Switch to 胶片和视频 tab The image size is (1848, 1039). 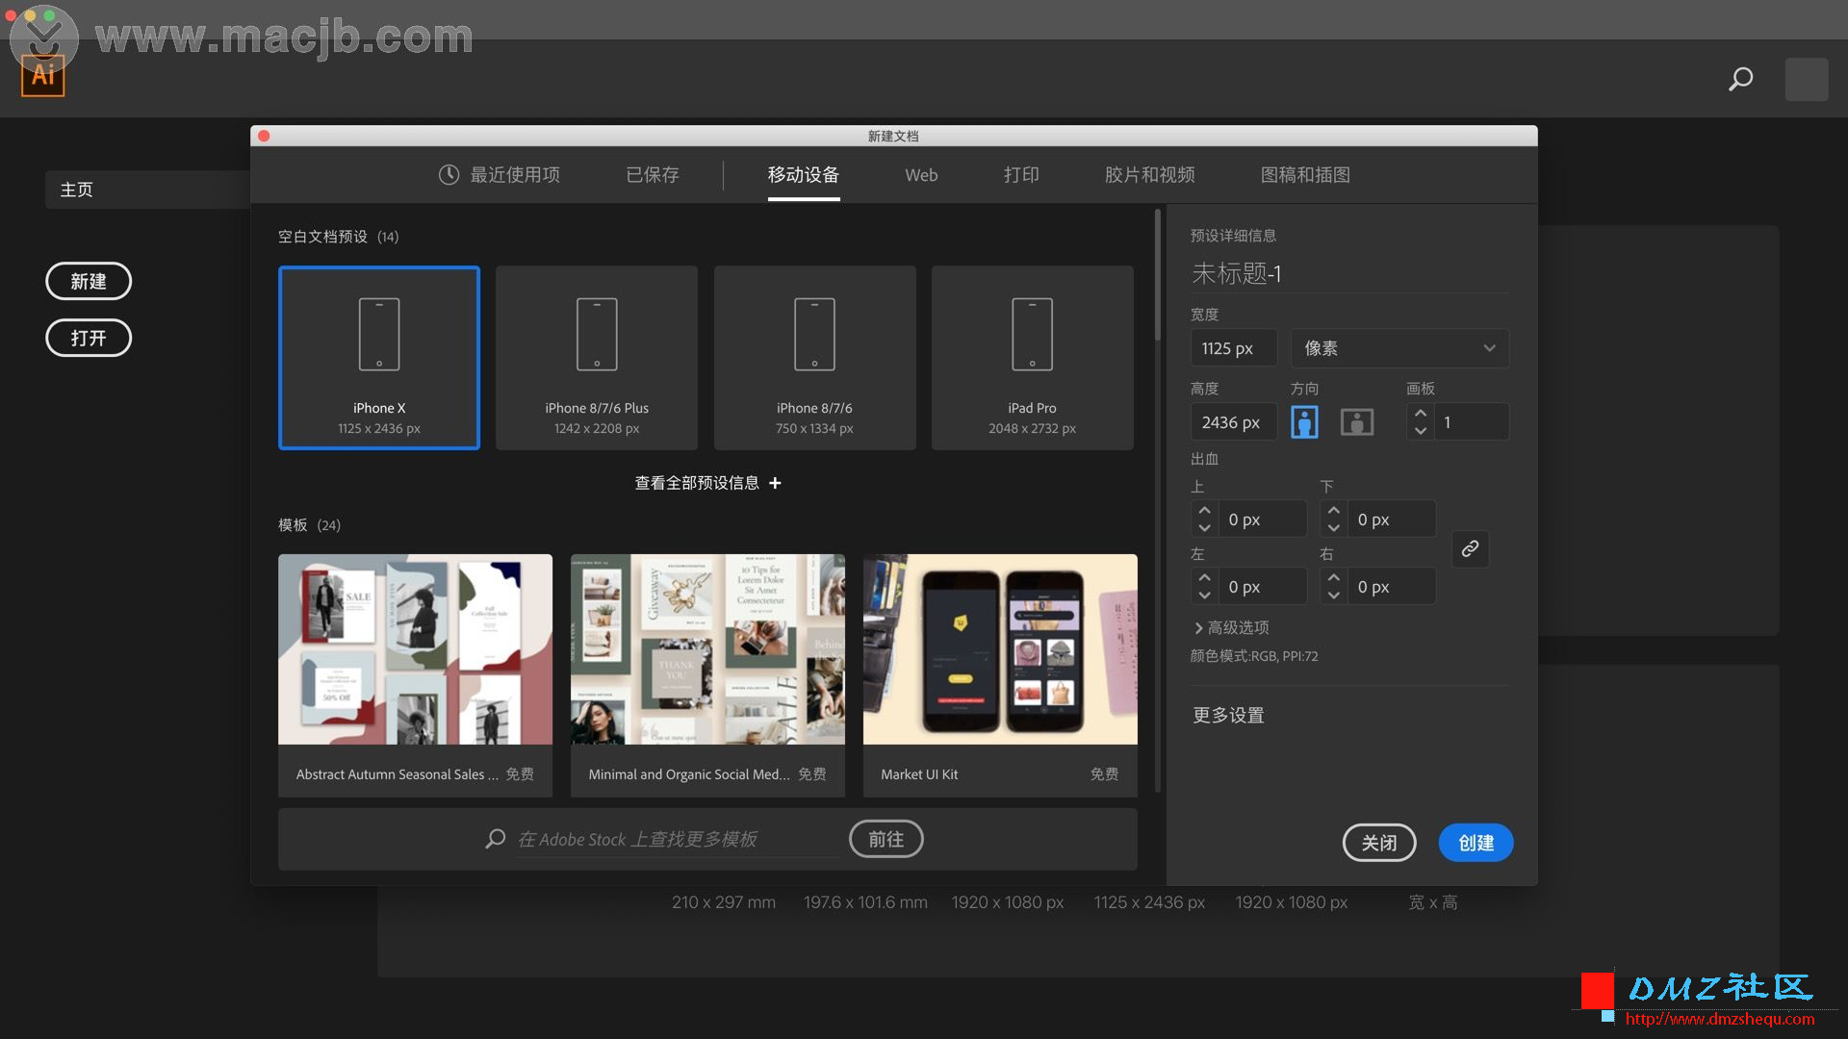pyautogui.click(x=1150, y=175)
